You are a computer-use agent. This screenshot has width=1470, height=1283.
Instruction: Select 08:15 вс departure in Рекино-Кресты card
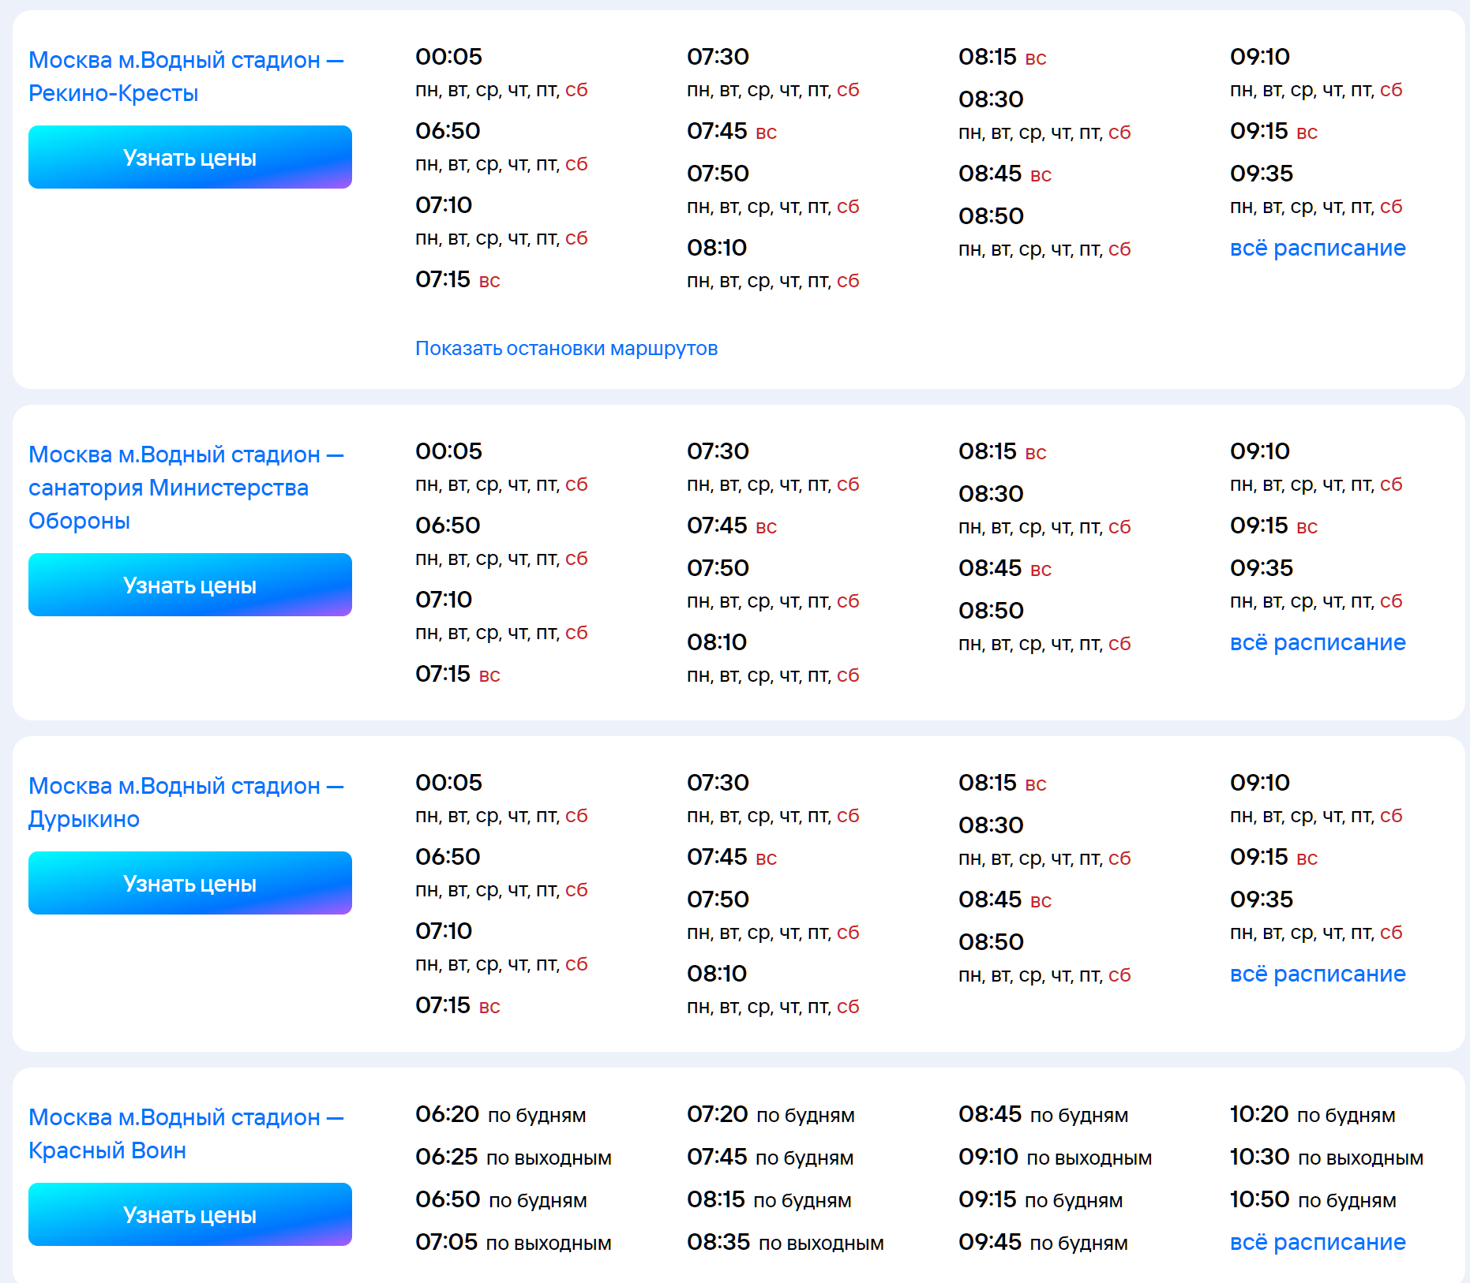[1003, 57]
